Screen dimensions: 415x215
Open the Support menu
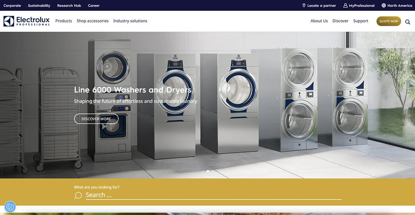pyautogui.click(x=360, y=21)
